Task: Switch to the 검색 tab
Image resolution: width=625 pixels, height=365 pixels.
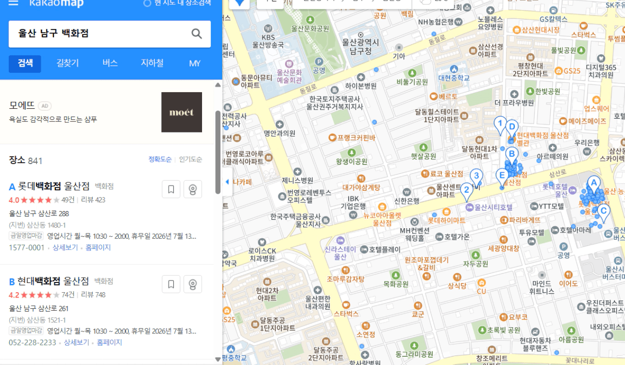Action: (x=25, y=63)
